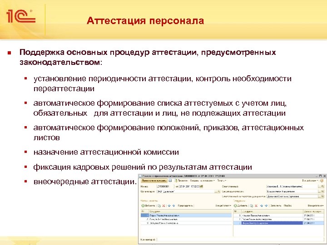Click the magnifier icon of commission secretary field
This screenshot has width=327, height=245.
(x=322, y=191)
